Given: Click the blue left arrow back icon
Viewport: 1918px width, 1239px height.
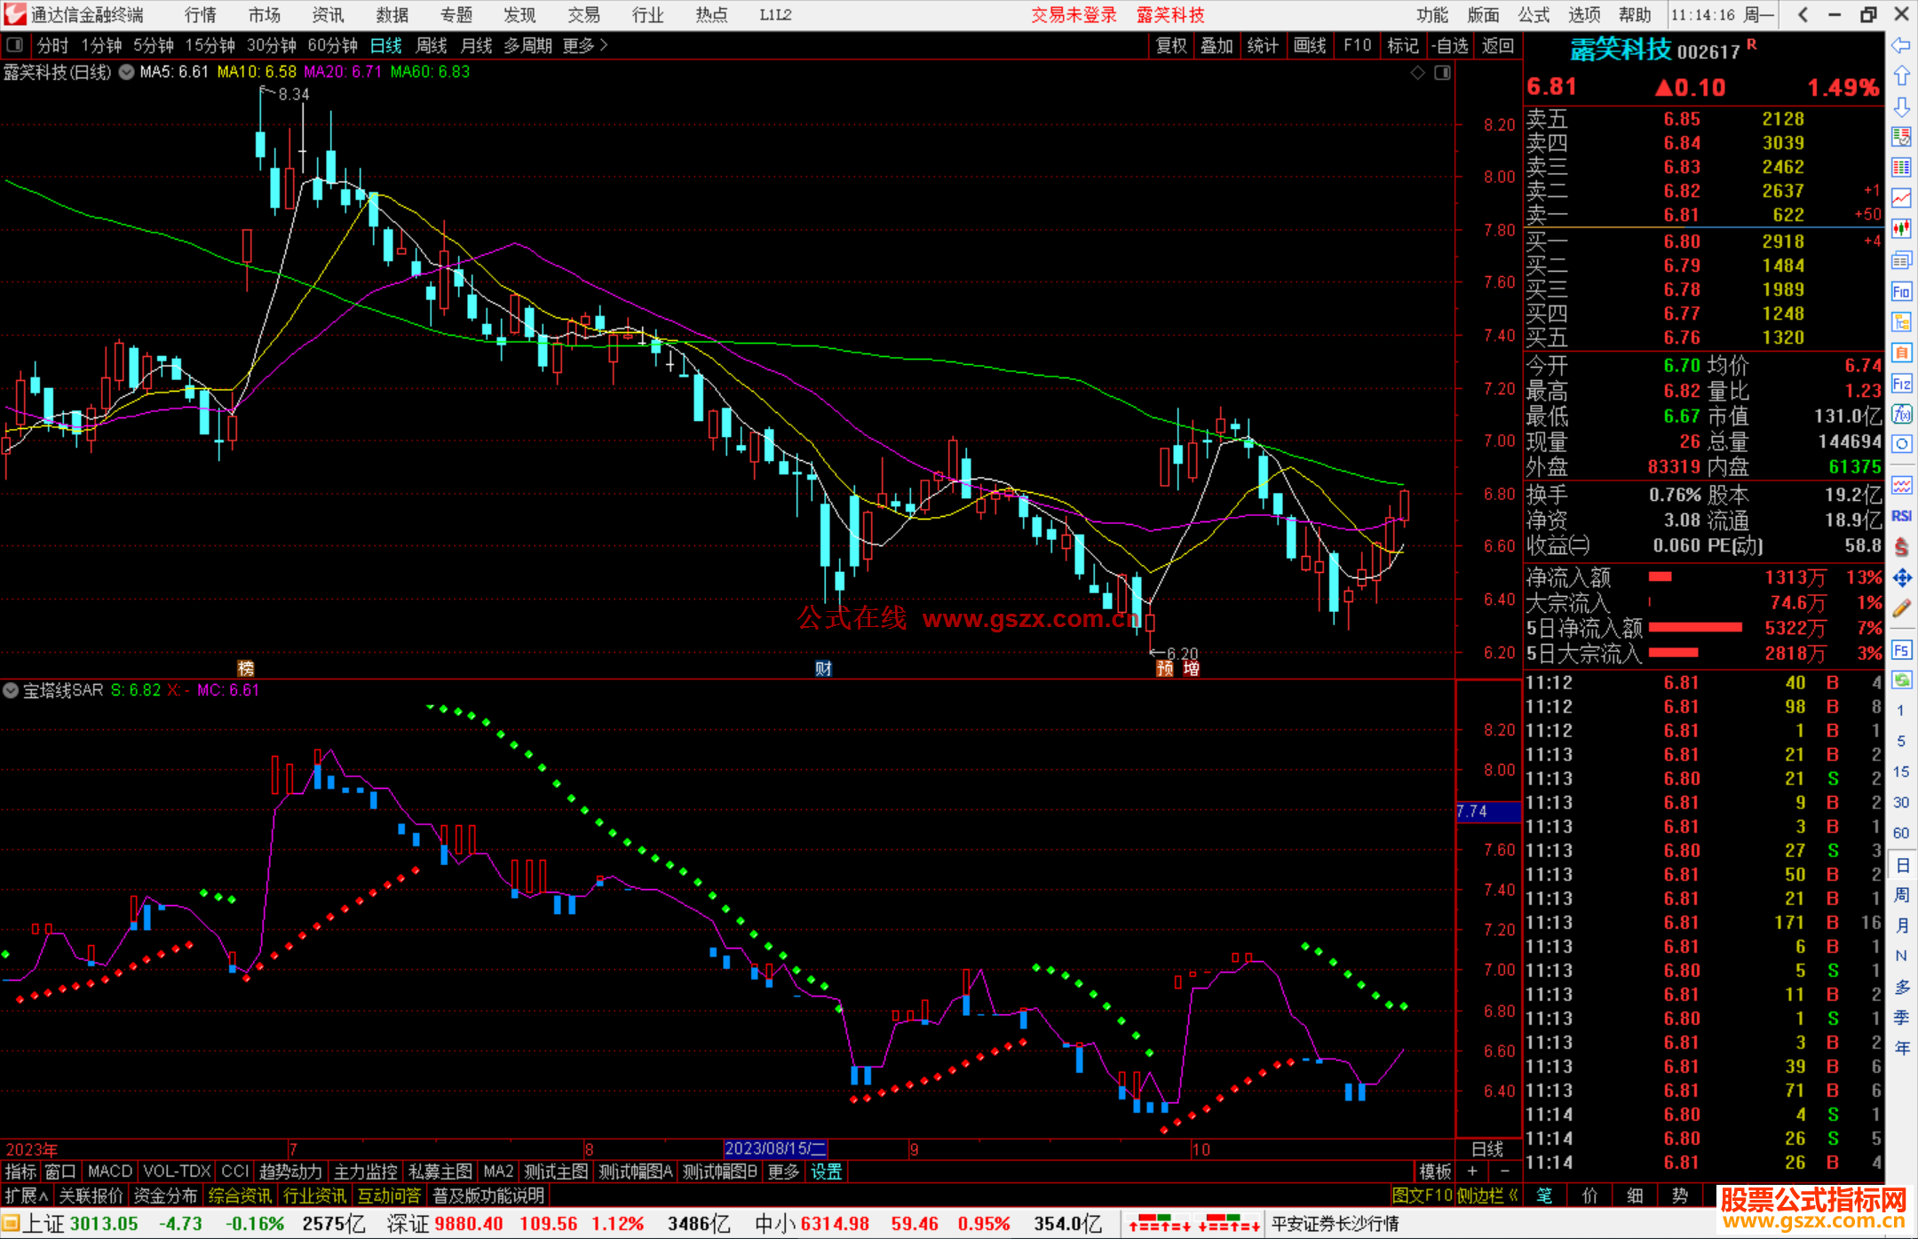Looking at the screenshot, I should click(1901, 45).
